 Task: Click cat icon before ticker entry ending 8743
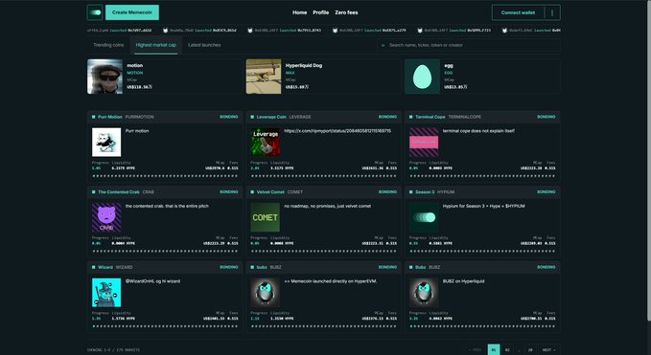(x=250, y=31)
